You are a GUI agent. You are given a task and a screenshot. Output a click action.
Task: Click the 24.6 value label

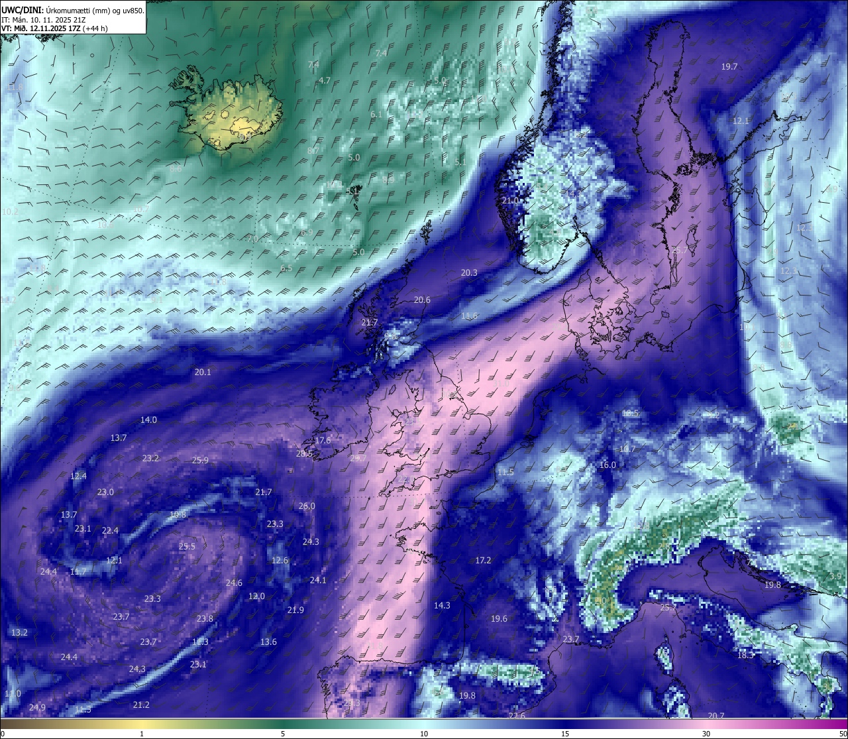(234, 583)
